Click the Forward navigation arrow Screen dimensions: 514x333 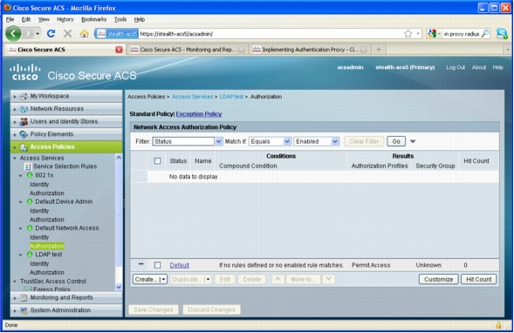[29, 33]
